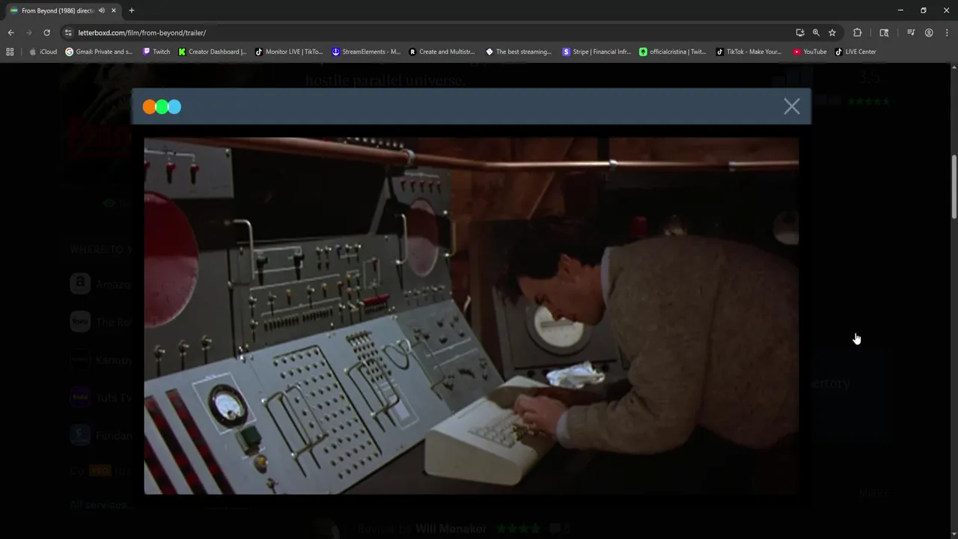Mute the From Beyond tab audio icon
Viewport: 958px width, 539px height.
101,10
